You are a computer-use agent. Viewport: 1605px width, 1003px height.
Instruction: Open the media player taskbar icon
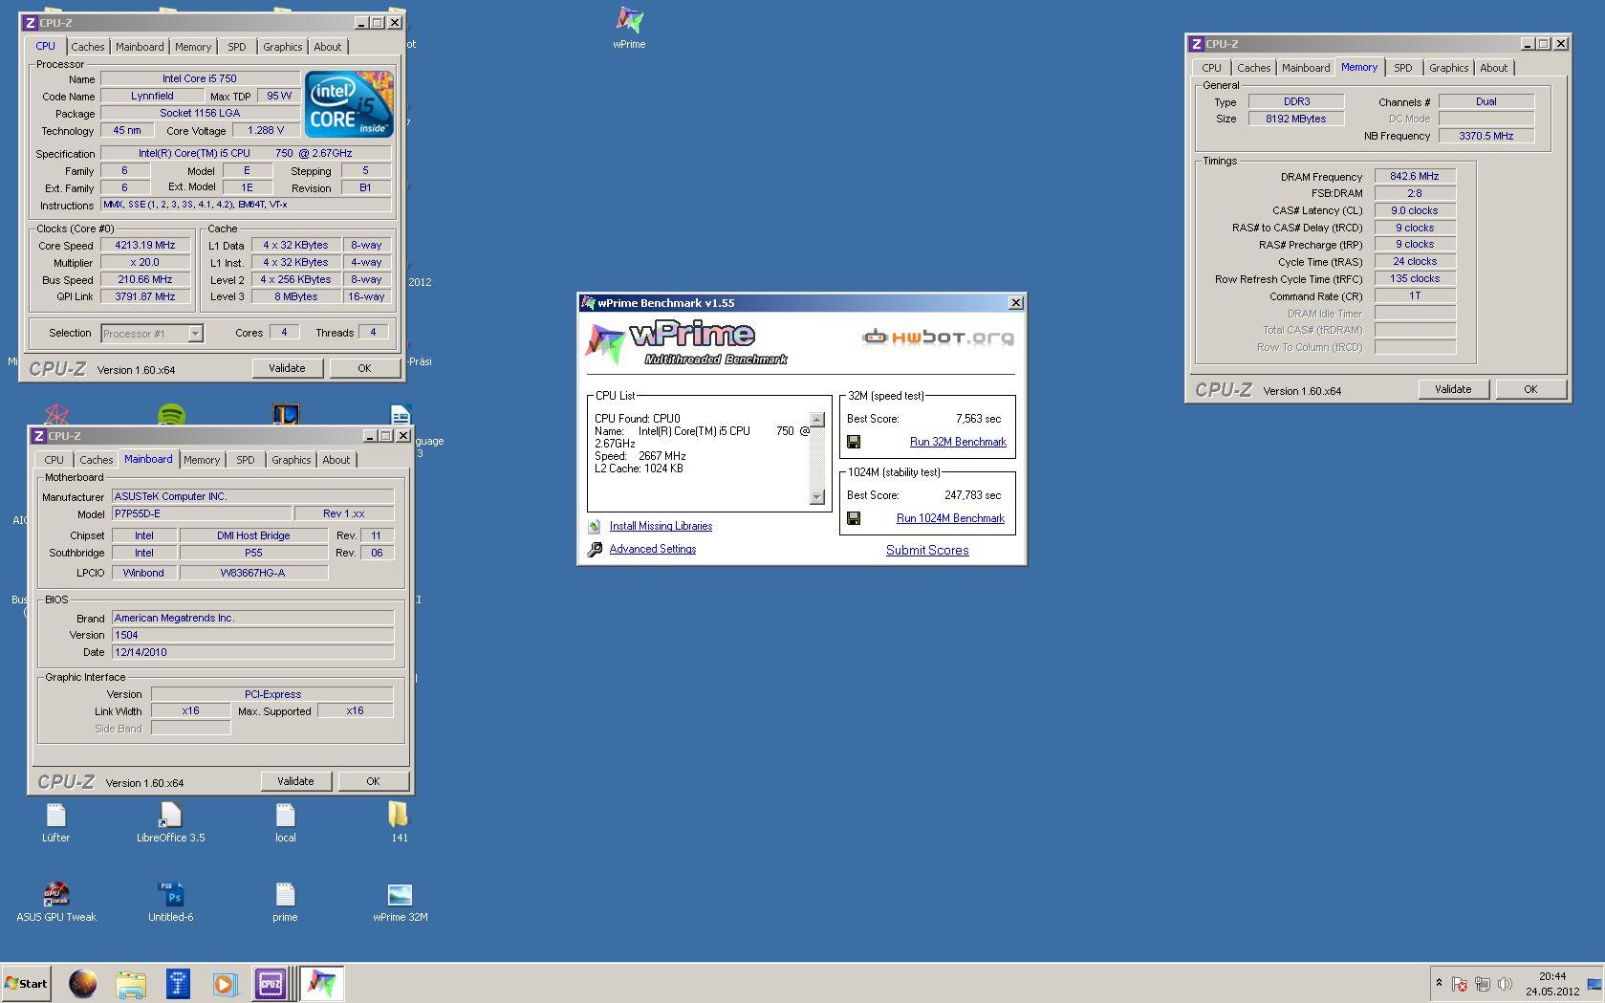pyautogui.click(x=225, y=983)
